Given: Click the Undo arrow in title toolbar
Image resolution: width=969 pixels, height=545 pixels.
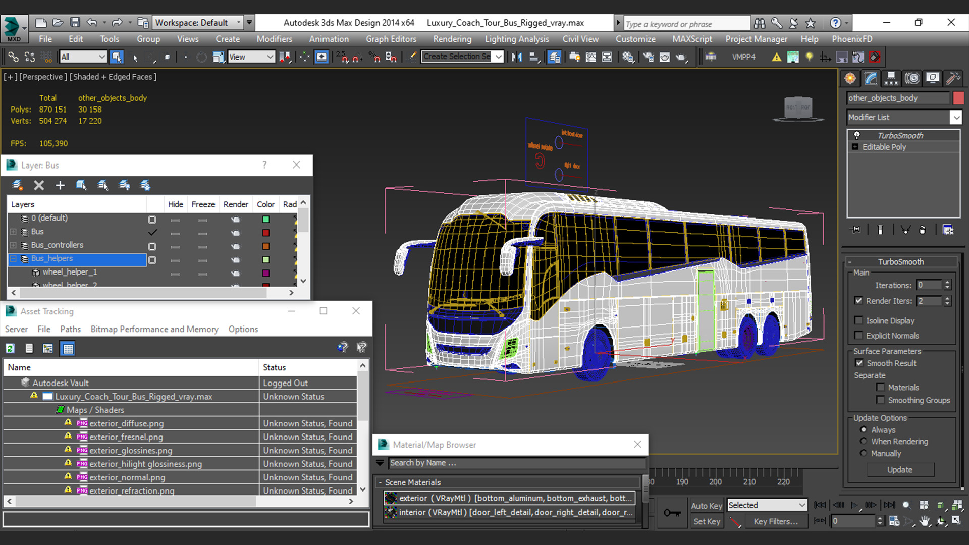Looking at the screenshot, I should [92, 22].
